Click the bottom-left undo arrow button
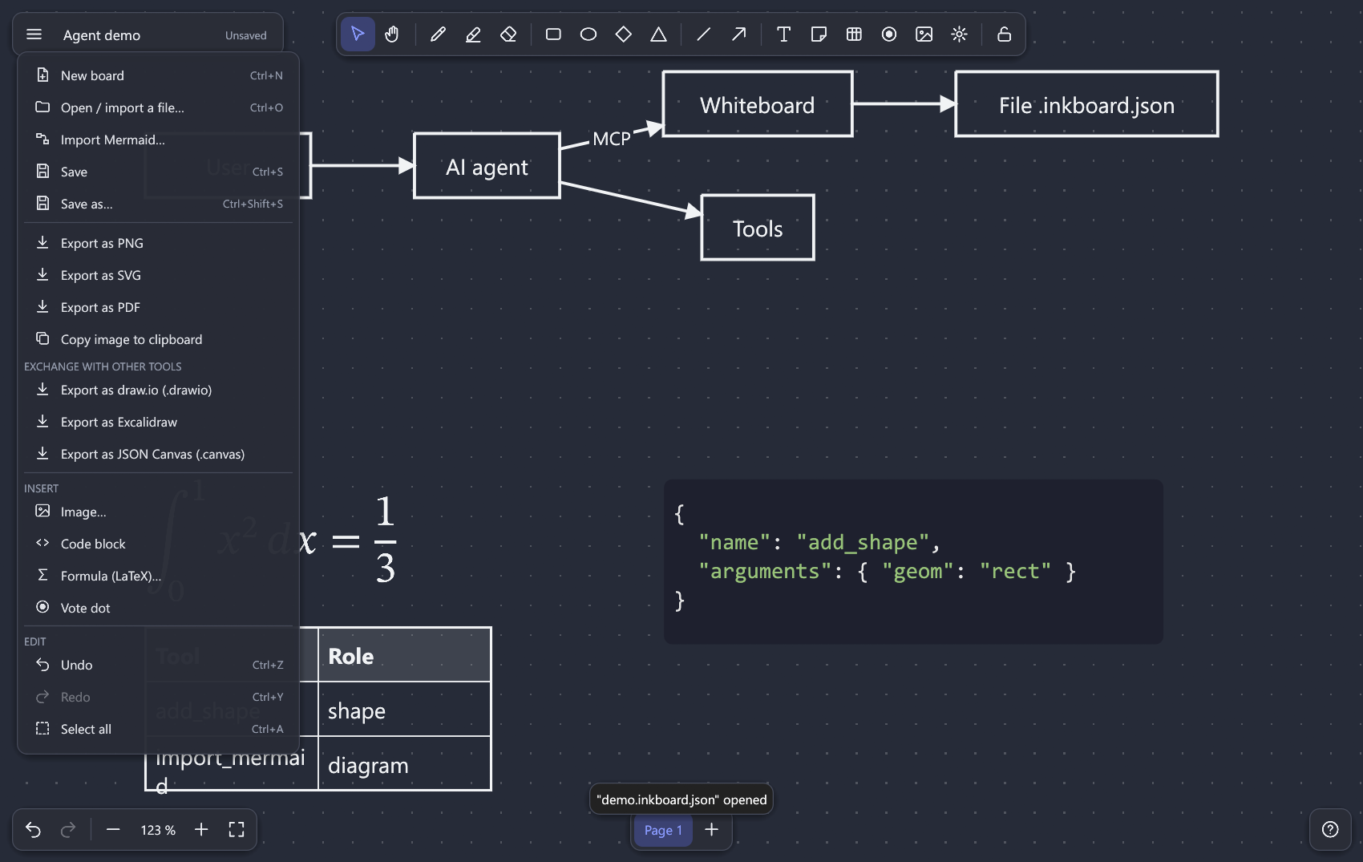This screenshot has width=1363, height=862. [x=33, y=830]
